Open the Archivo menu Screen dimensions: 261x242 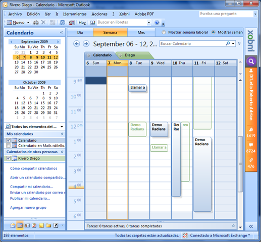point(15,14)
